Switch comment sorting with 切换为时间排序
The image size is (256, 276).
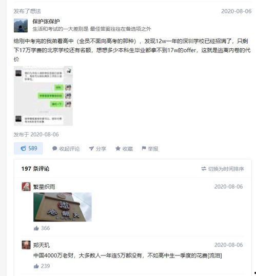click(x=223, y=169)
